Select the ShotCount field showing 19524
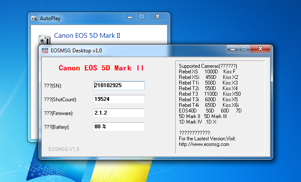The height and width of the screenshot is (182, 301). pos(119,99)
